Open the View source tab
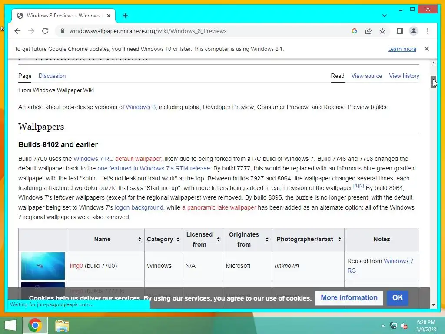This screenshot has width=445, height=334. click(366, 76)
